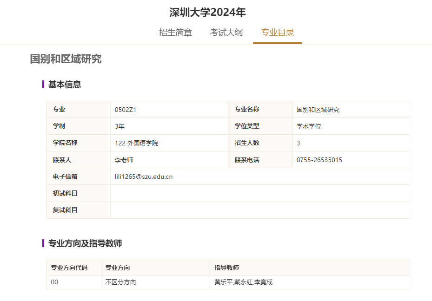Click the 3年 study length value
Viewport: 432px width, 301px height.
[120, 126]
